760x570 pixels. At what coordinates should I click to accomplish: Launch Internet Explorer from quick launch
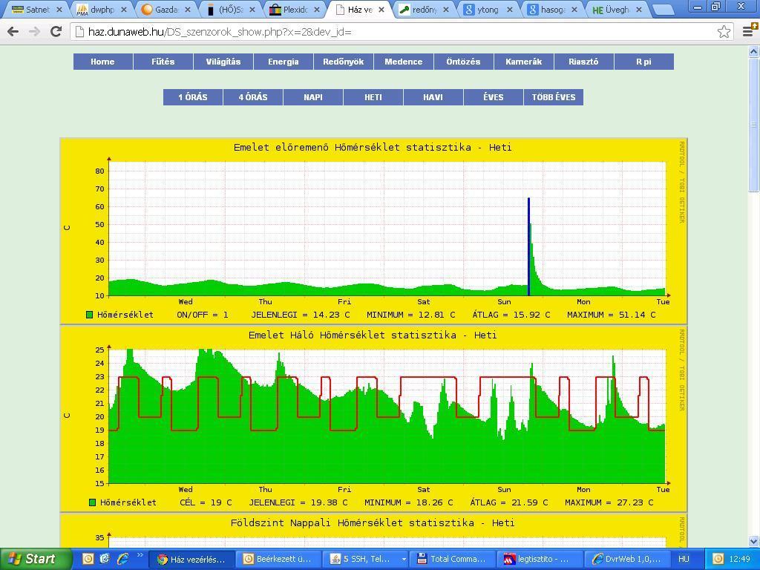122,559
